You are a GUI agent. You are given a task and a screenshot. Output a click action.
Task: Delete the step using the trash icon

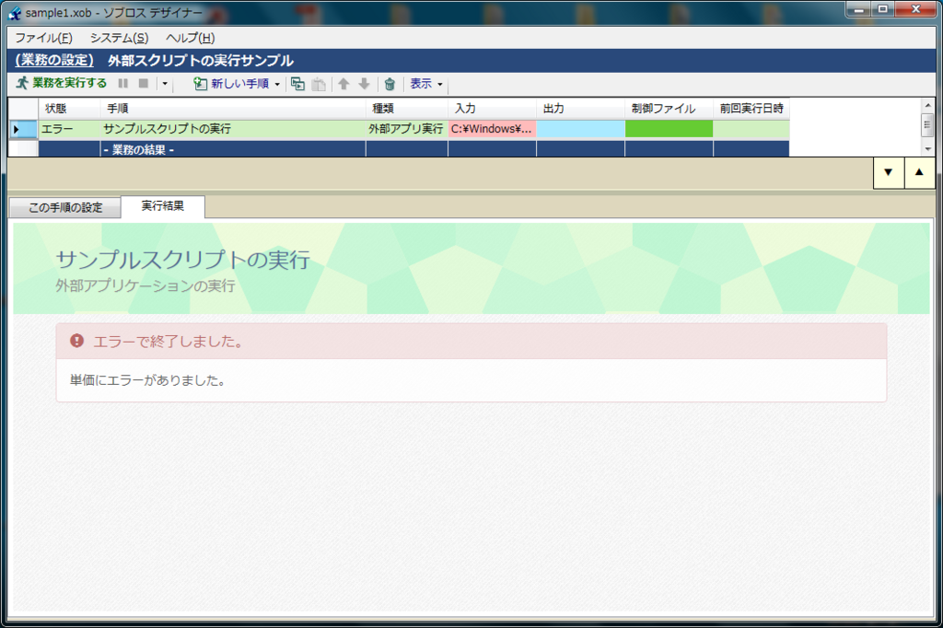[x=389, y=84]
